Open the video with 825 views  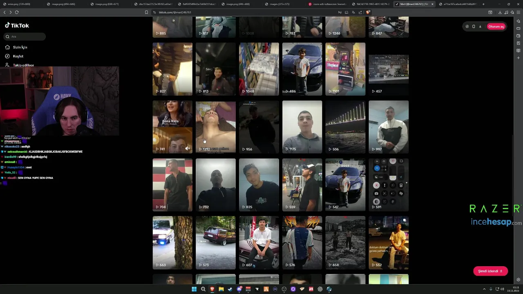(259, 185)
